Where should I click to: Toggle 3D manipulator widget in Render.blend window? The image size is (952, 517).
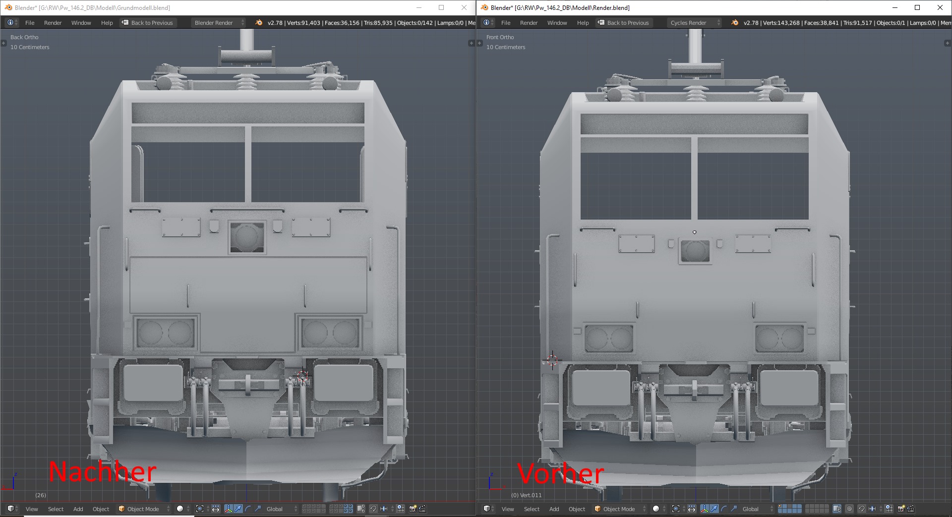tap(705, 509)
